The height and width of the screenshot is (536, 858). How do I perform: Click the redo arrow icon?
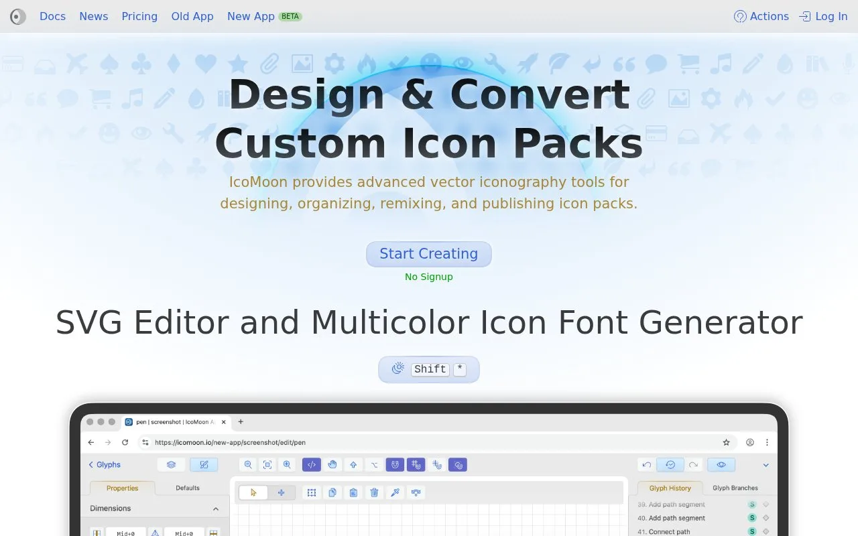(694, 464)
